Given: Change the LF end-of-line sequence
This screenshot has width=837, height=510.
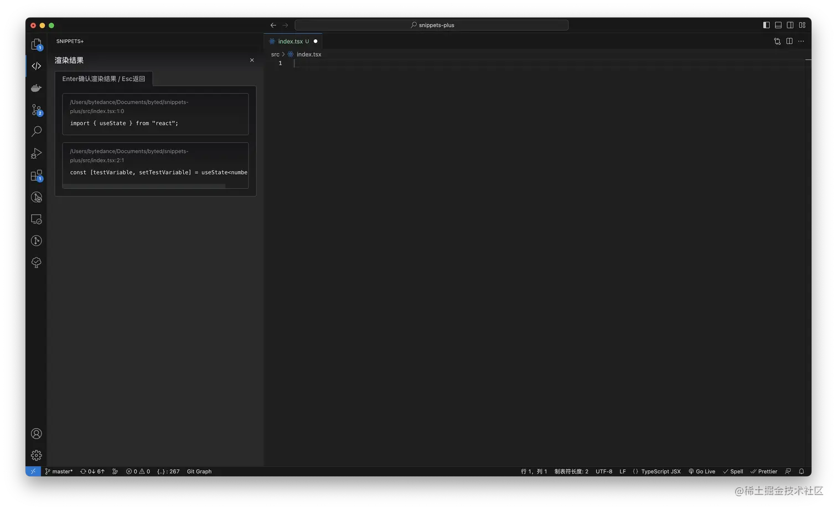Looking at the screenshot, I should [x=623, y=471].
